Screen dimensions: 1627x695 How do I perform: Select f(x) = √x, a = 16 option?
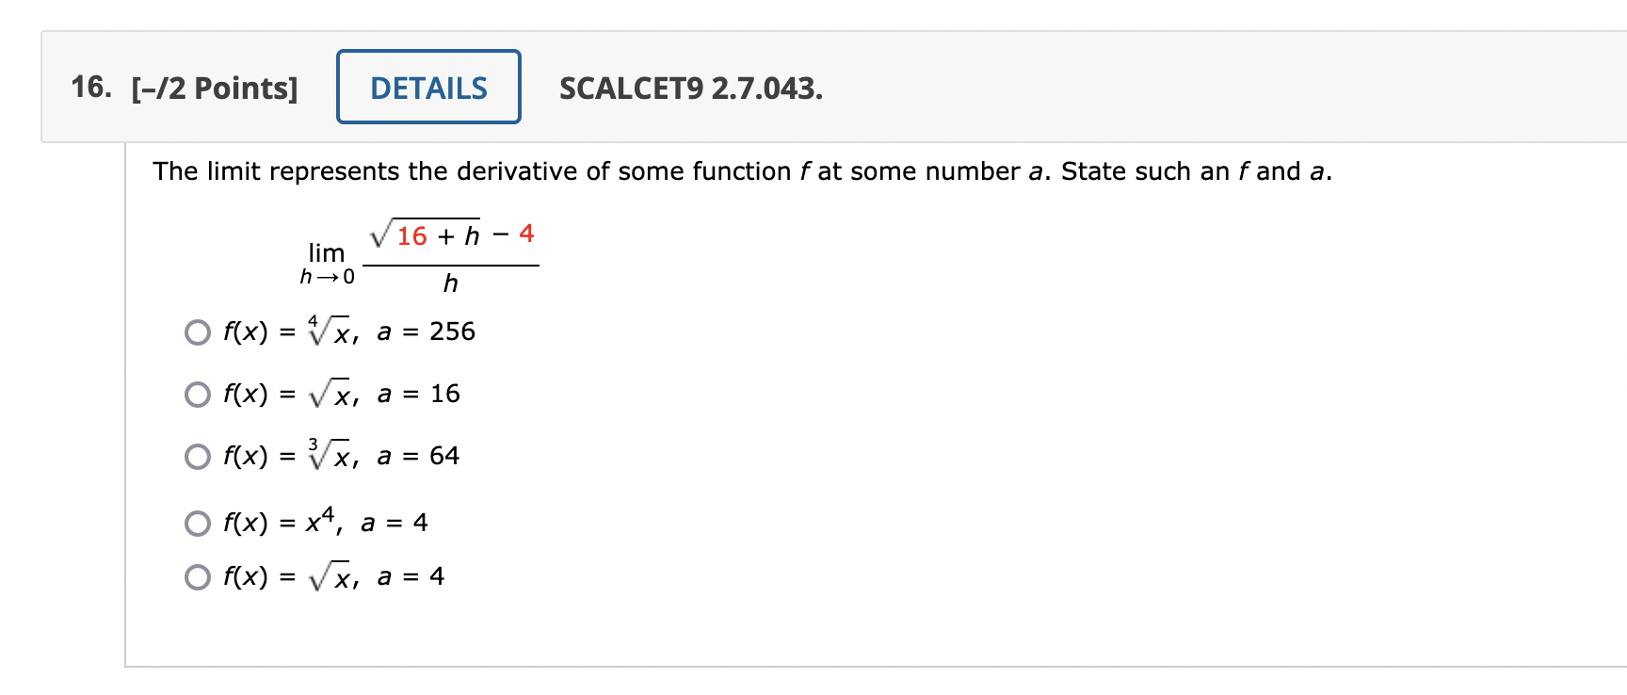198,395
